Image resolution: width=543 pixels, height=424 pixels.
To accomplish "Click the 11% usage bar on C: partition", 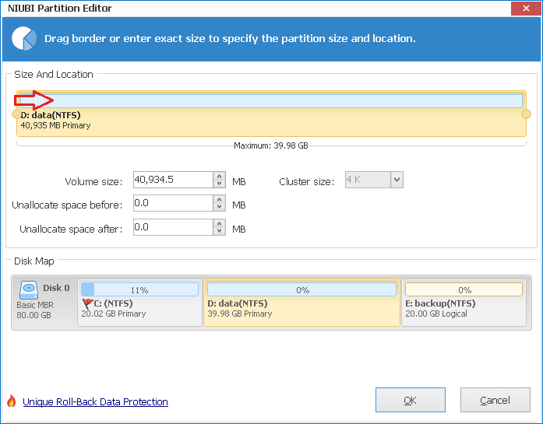I will coord(139,289).
